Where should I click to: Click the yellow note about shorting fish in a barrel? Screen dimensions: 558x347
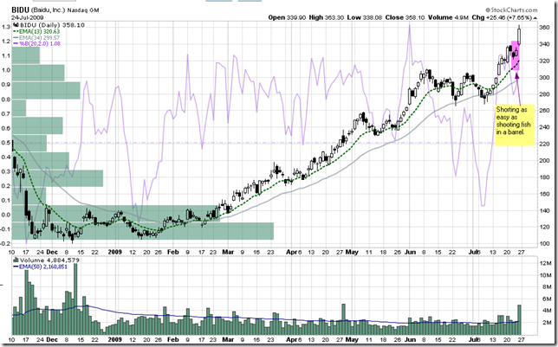click(514, 125)
